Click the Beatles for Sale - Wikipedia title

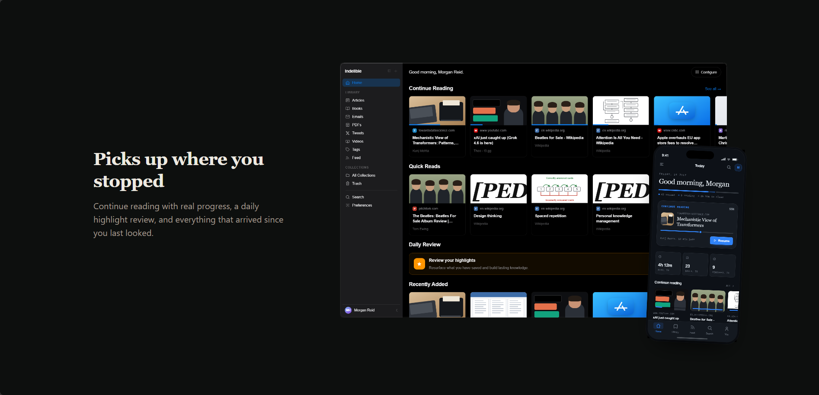tap(559, 138)
